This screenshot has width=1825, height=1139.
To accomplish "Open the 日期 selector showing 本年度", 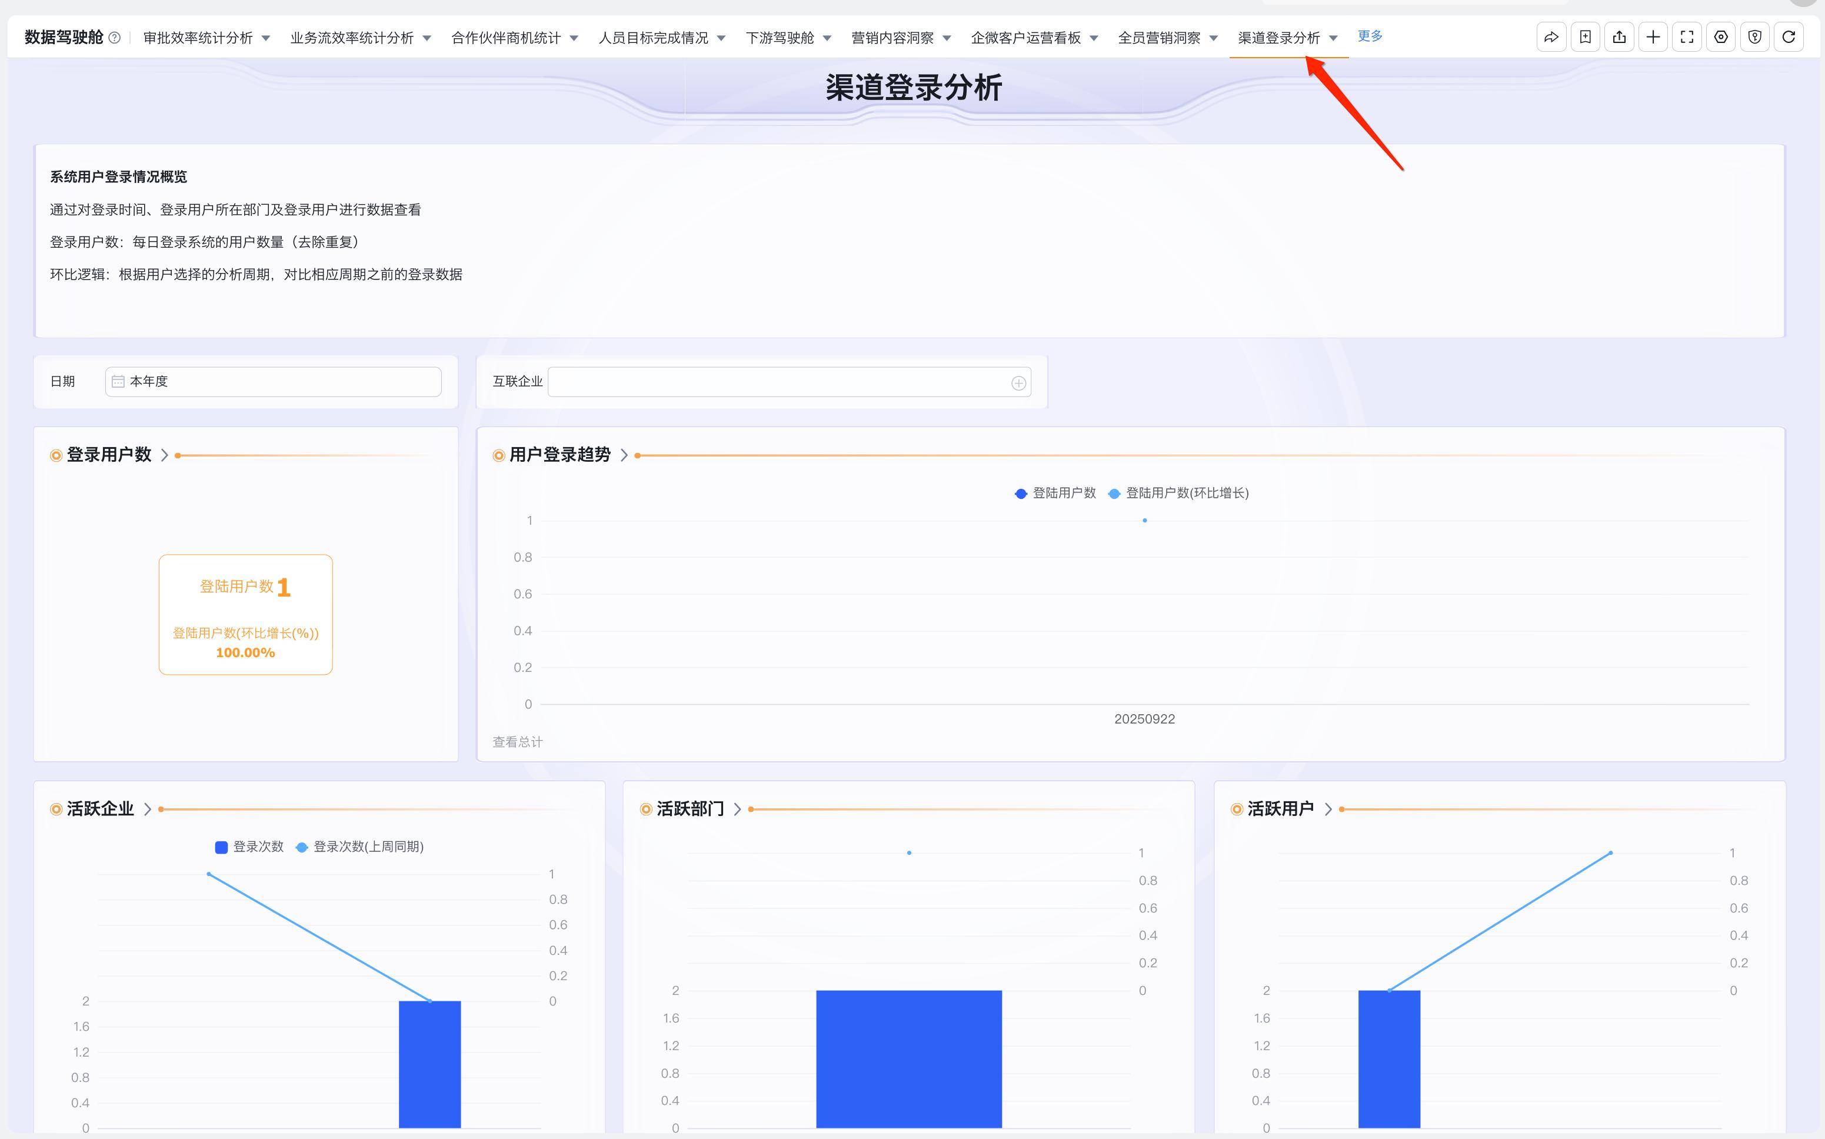I will (272, 382).
